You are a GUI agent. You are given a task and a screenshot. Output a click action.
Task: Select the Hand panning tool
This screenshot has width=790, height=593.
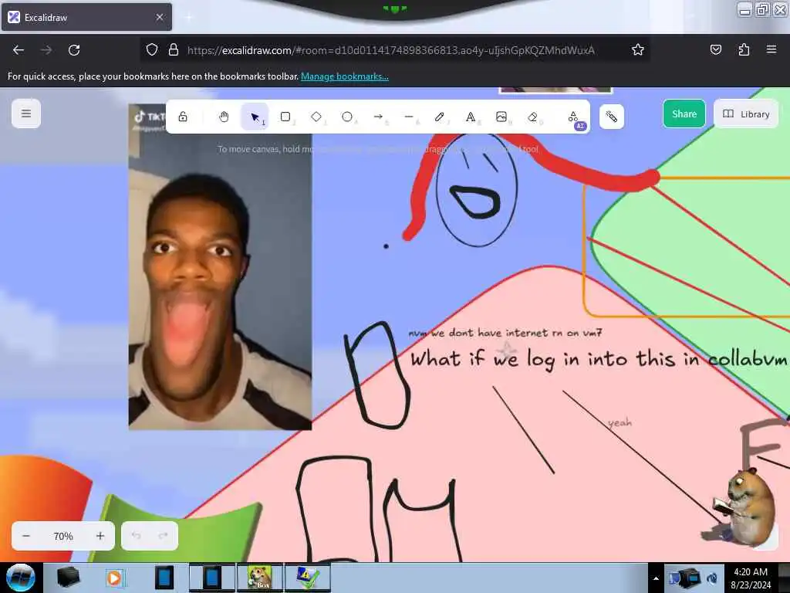[224, 117]
